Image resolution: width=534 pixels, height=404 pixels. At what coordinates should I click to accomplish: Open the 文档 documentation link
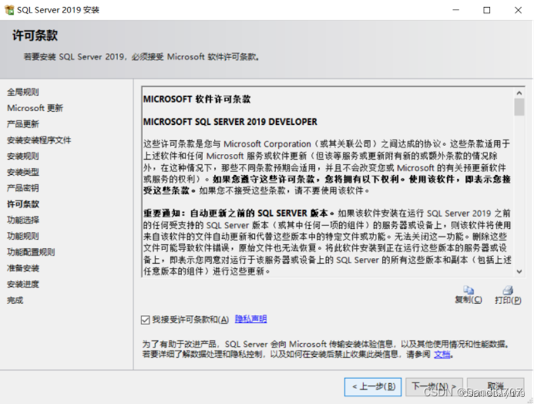[442, 354]
